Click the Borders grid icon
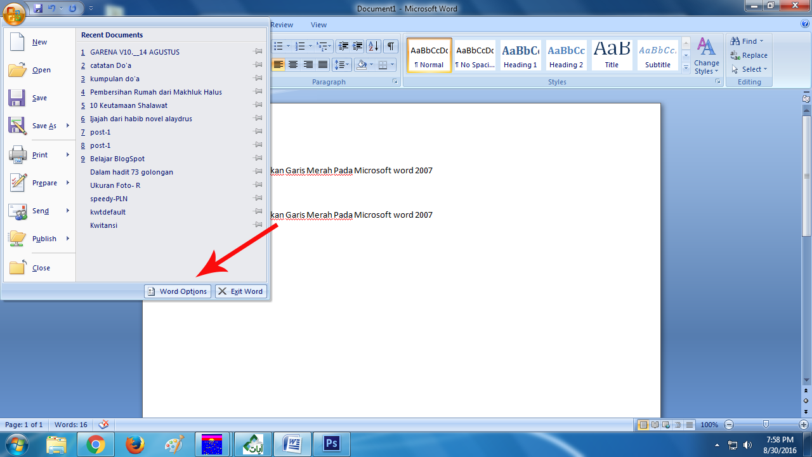This screenshot has height=457, width=812. [383, 65]
